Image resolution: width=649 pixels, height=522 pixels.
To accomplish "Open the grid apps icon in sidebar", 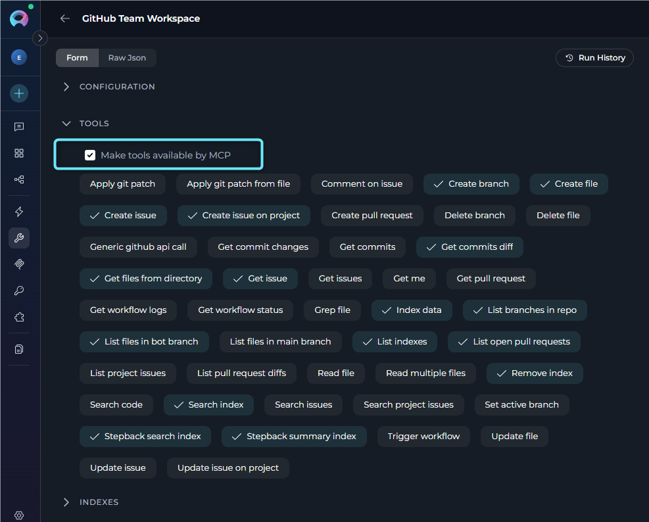I will pos(19,153).
